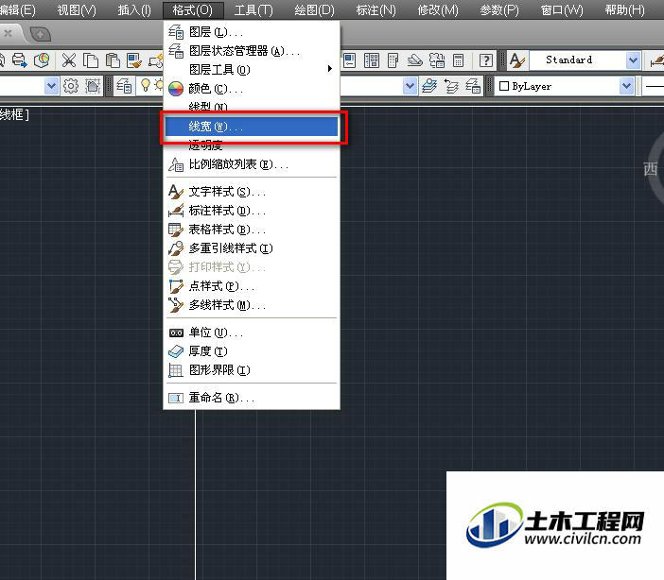Click the QuickCalc calculator icon
Image resolution: width=664 pixels, height=580 pixels.
tap(458, 60)
